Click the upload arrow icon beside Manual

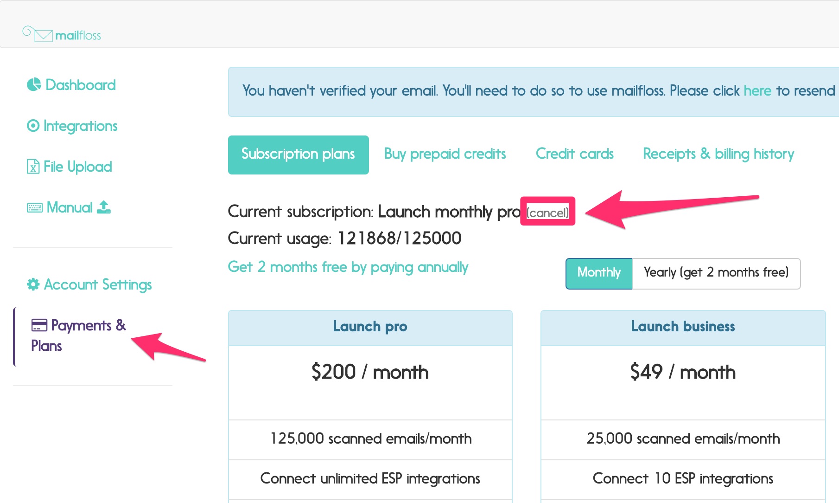click(x=104, y=207)
